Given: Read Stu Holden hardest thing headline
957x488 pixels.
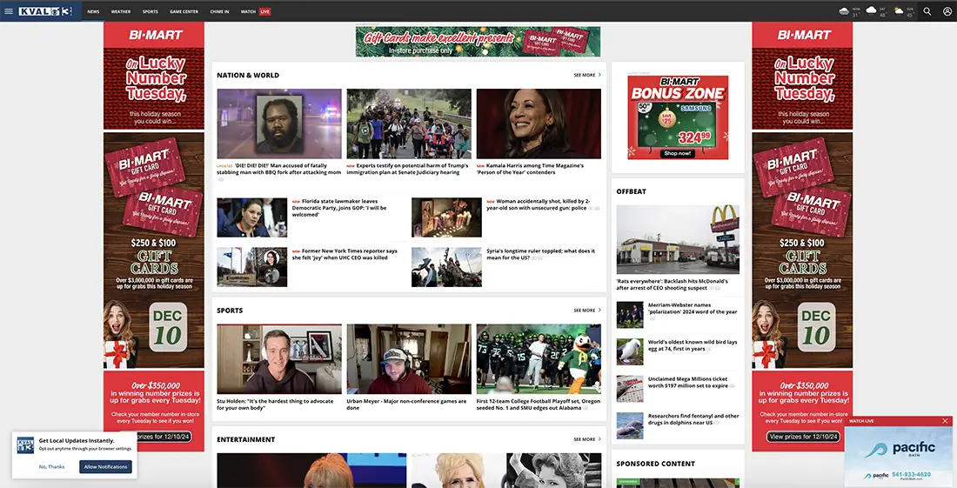Looking at the screenshot, I should 275,404.
